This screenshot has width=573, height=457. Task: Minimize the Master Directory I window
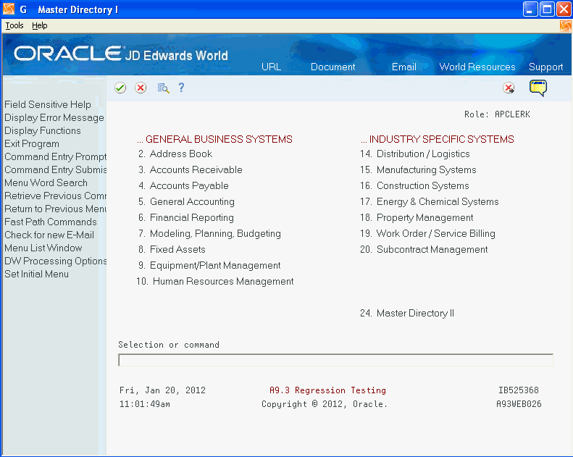pos(530,9)
